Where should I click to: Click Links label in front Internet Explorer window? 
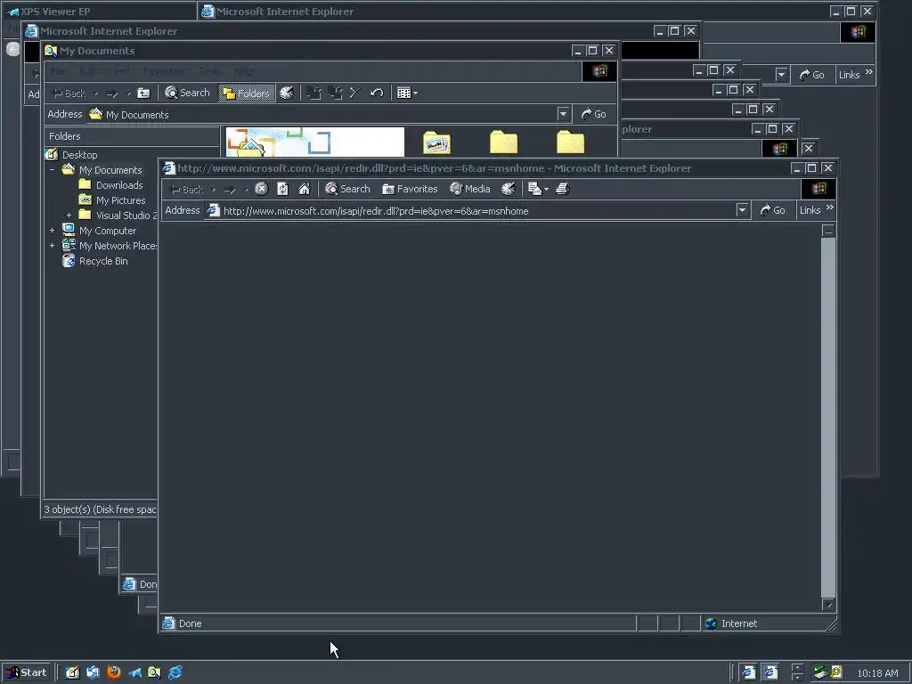(810, 210)
